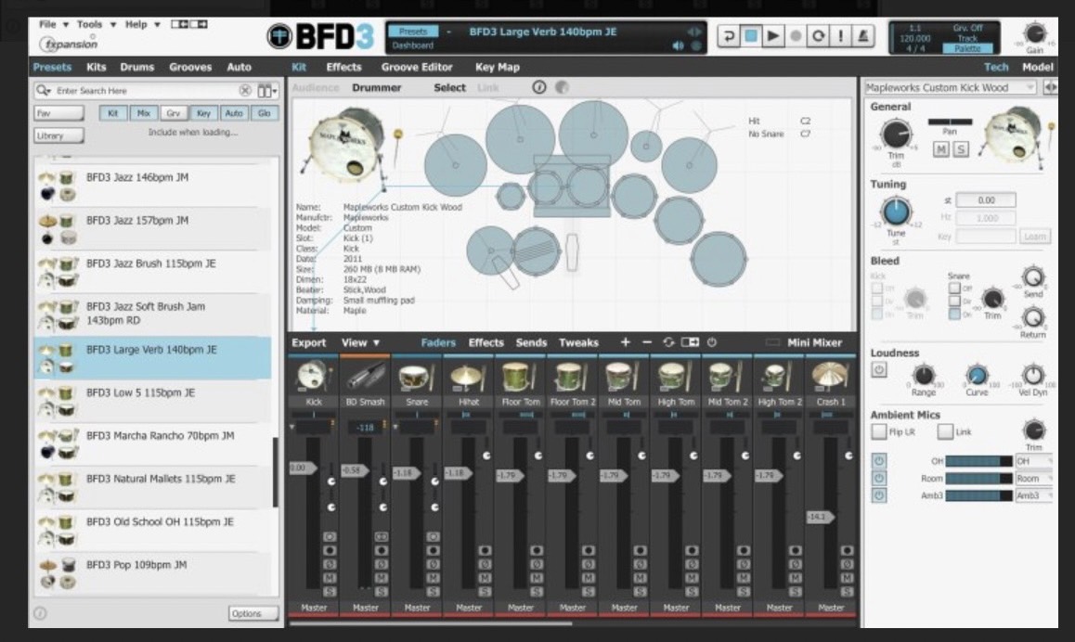
Task: Toggle the OH ambient mic power button
Action: [x=879, y=460]
